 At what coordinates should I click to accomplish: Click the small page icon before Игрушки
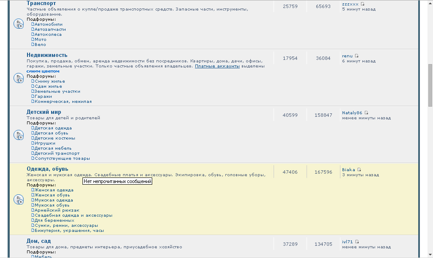pyautogui.click(x=33, y=143)
